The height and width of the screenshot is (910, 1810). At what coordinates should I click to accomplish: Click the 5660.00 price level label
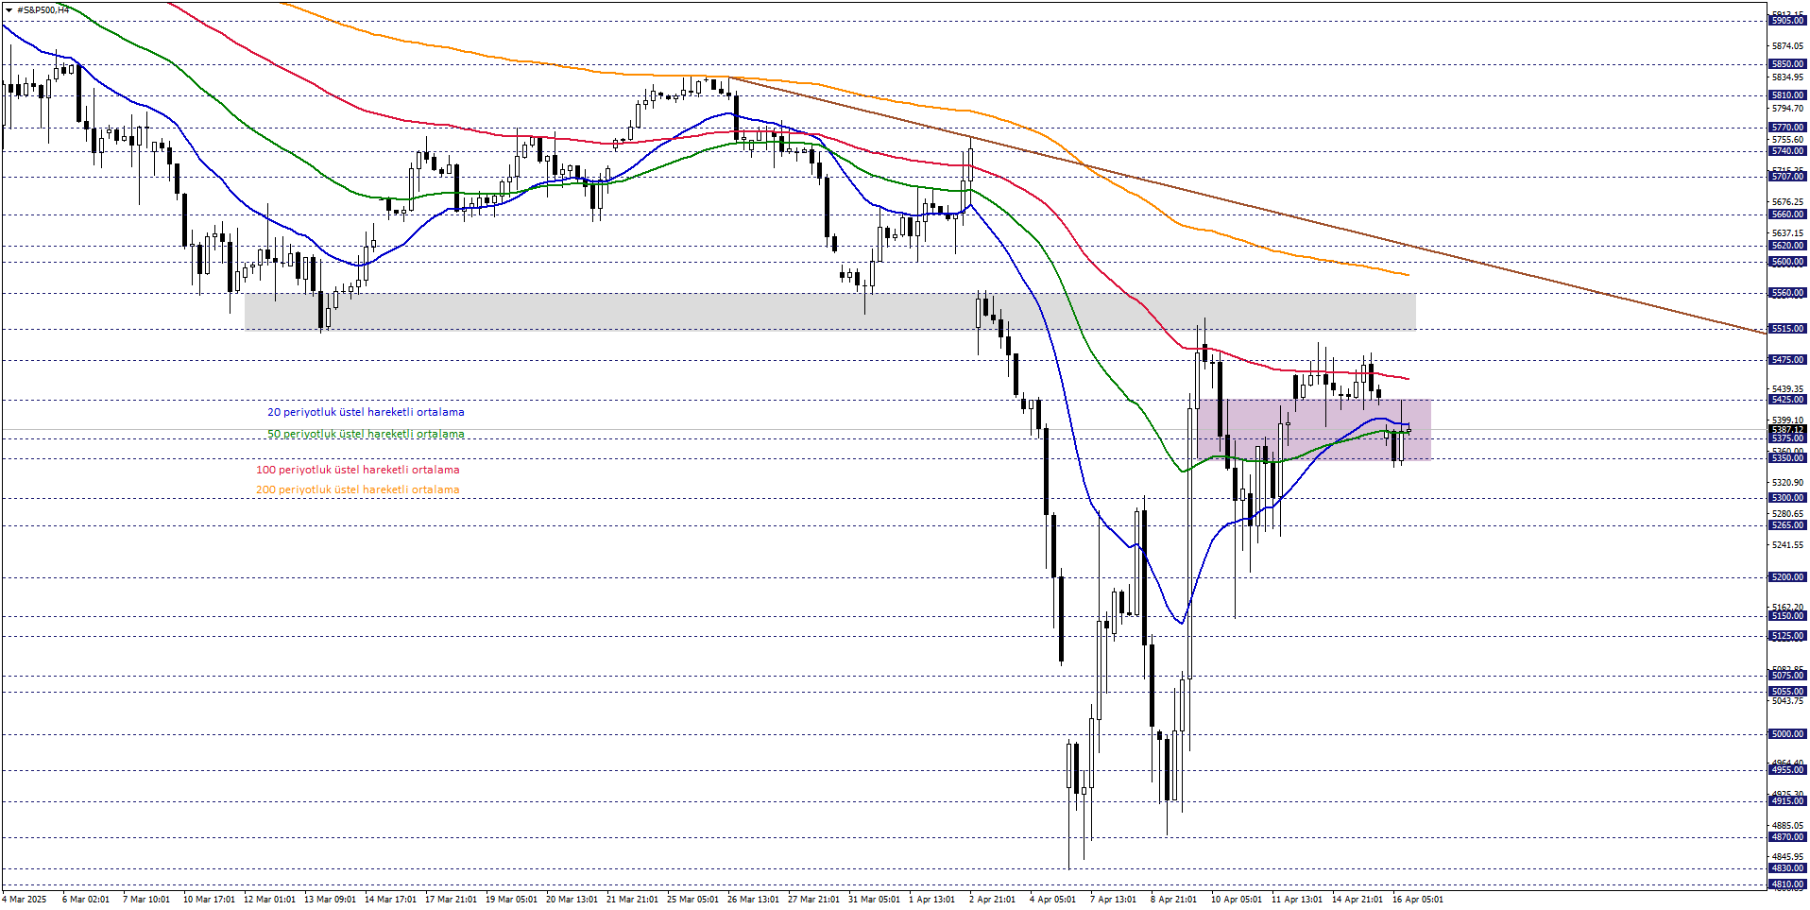tap(1787, 215)
